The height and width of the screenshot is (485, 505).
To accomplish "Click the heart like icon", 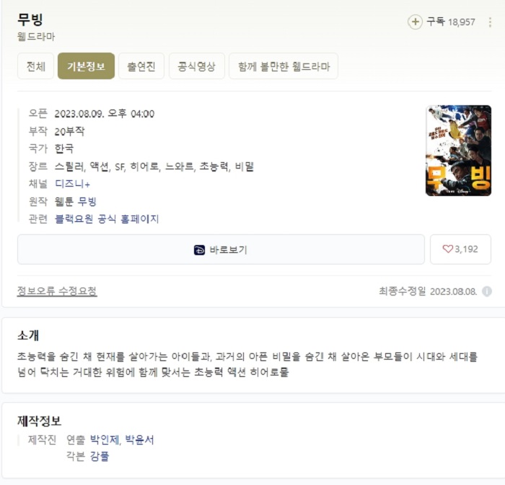I will point(448,249).
